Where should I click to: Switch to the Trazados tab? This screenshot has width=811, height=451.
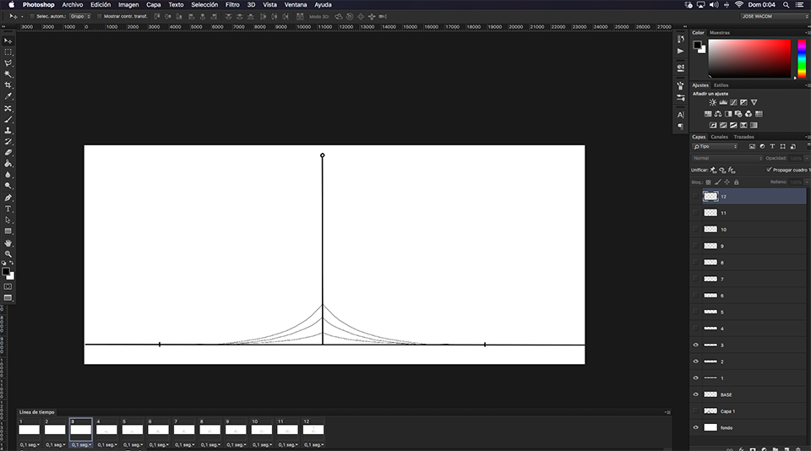click(743, 137)
